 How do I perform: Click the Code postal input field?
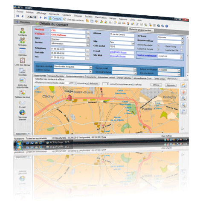pyautogui.click(x=122, y=47)
